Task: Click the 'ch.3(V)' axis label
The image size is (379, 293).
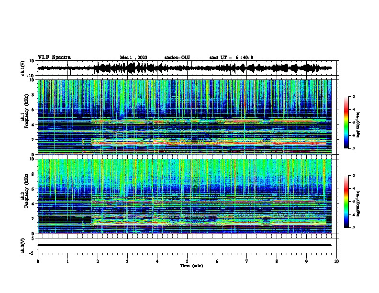Action: [23, 246]
